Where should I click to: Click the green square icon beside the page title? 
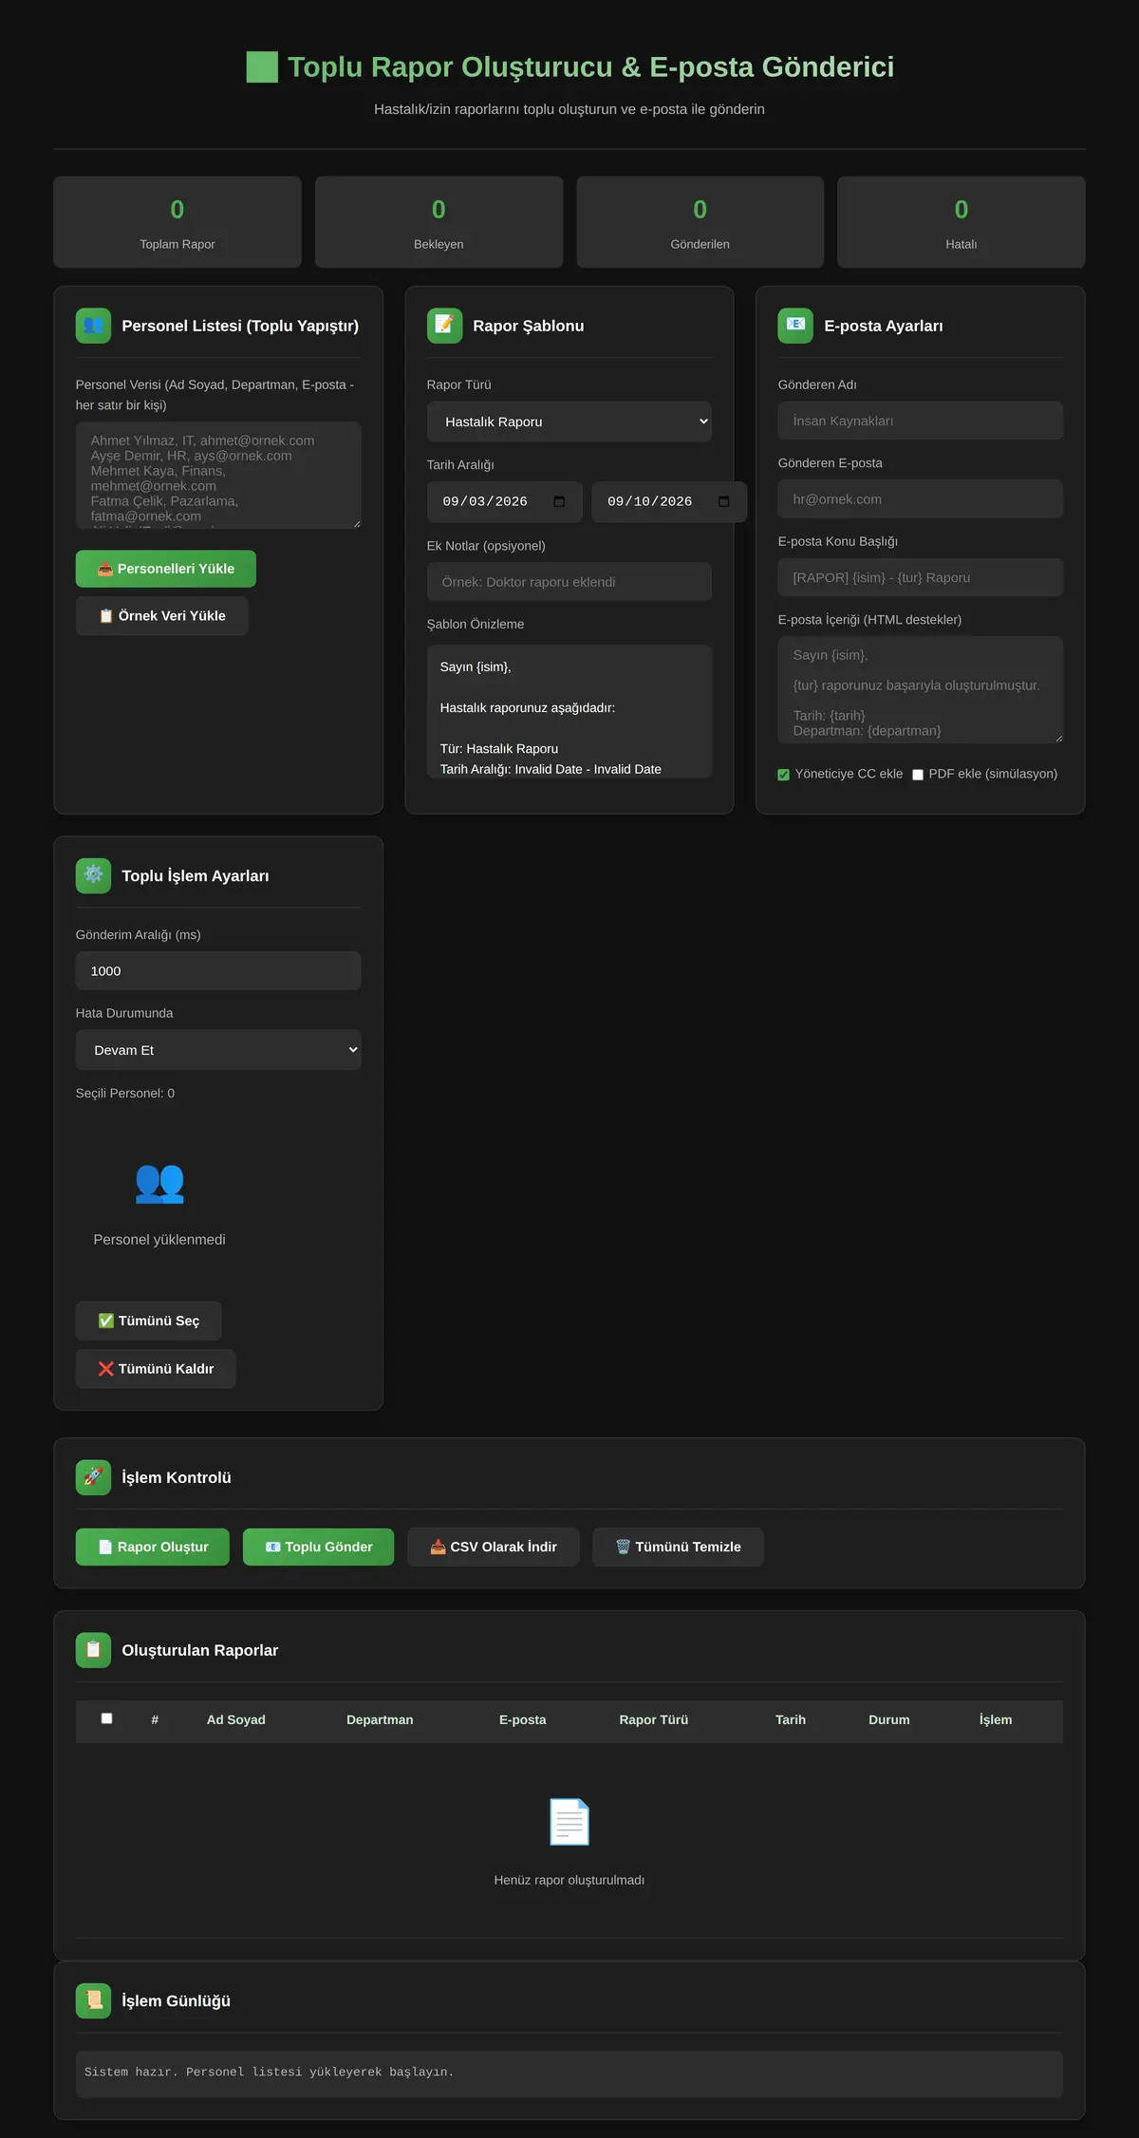[x=262, y=67]
